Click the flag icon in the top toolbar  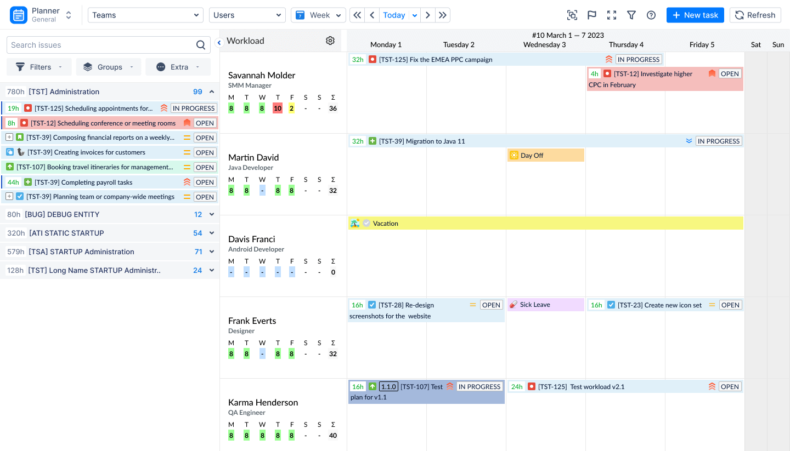click(x=591, y=15)
